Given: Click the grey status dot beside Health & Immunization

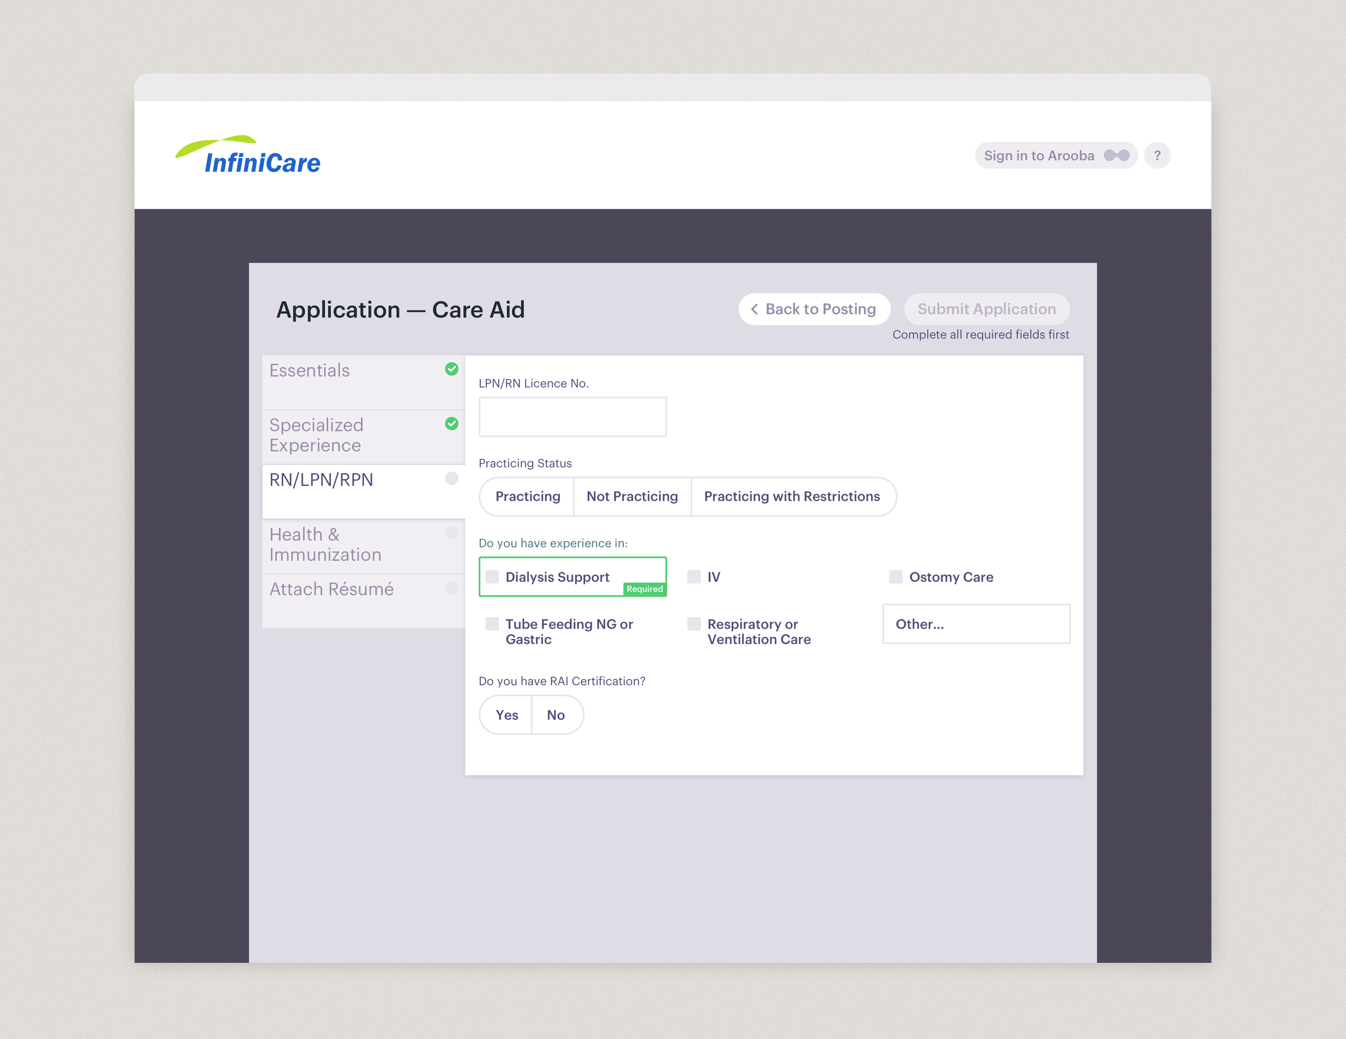Looking at the screenshot, I should click(452, 533).
